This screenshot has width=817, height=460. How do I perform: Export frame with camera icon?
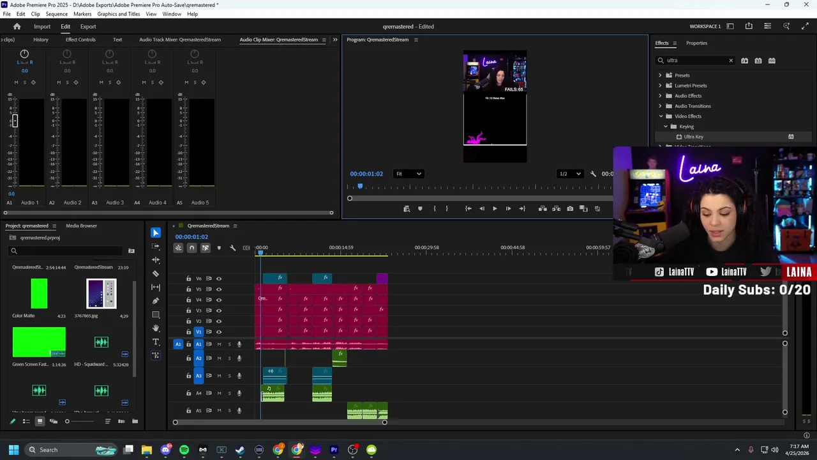point(570,209)
